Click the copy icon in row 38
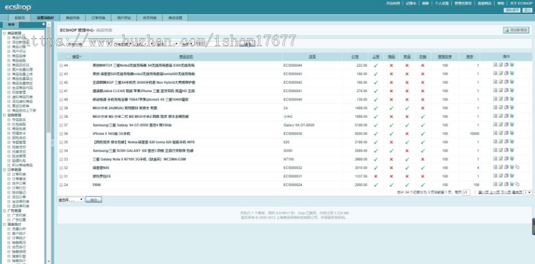Viewport: 535px width, 264px height. point(506,116)
